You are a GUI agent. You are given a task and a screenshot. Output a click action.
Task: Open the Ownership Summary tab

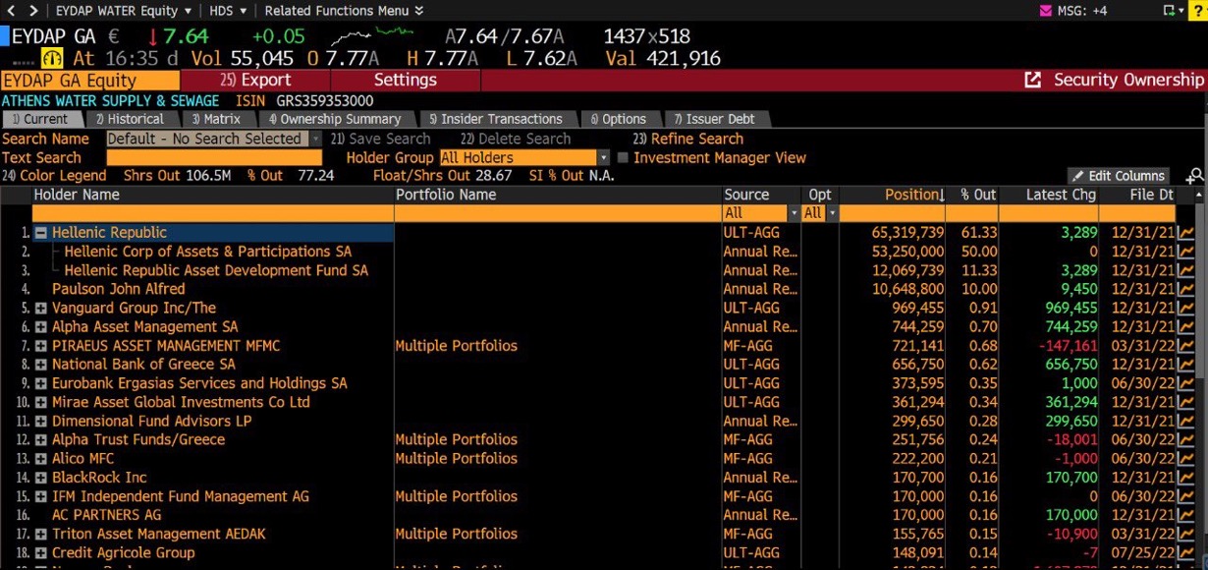pyautogui.click(x=334, y=119)
